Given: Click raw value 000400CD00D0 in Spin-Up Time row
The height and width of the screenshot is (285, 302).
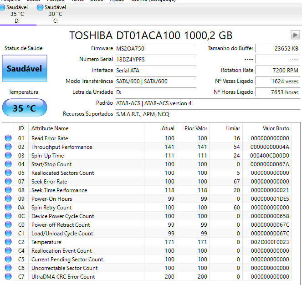Looking at the screenshot, I should point(270,156).
